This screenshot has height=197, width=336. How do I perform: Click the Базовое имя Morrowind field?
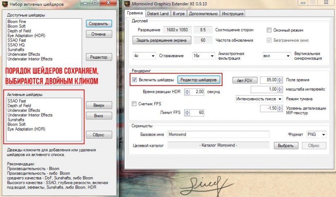tap(218, 134)
